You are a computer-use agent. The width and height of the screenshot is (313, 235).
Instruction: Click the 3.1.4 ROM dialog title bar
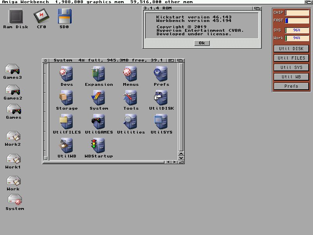(x=198, y=8)
